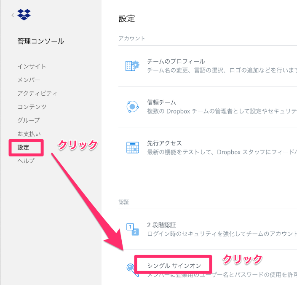Open グループ in the sidebar
The height and width of the screenshot is (285, 297).
(x=29, y=120)
